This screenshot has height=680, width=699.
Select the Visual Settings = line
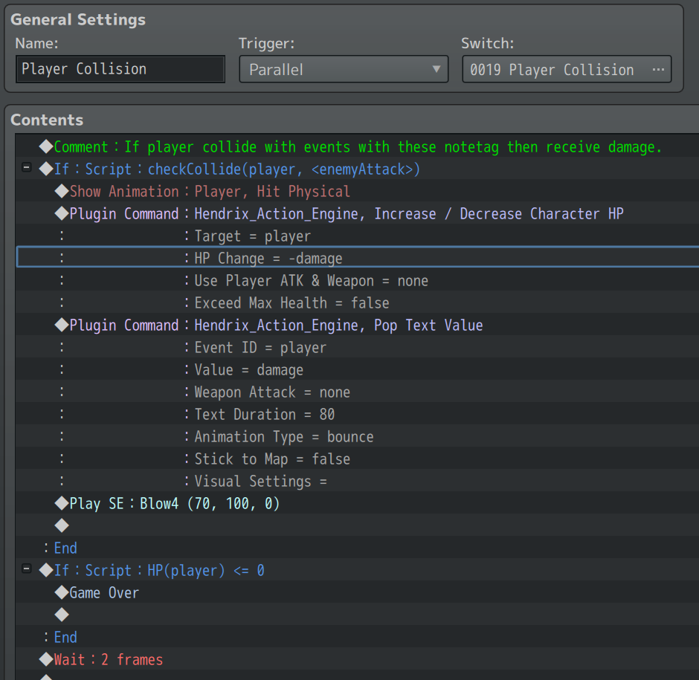pos(357,481)
